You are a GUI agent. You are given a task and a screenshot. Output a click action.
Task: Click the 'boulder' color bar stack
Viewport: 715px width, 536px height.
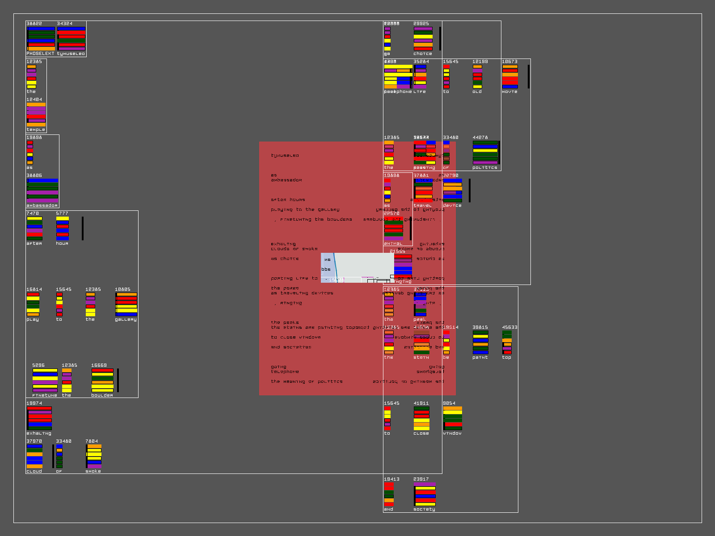pos(102,381)
